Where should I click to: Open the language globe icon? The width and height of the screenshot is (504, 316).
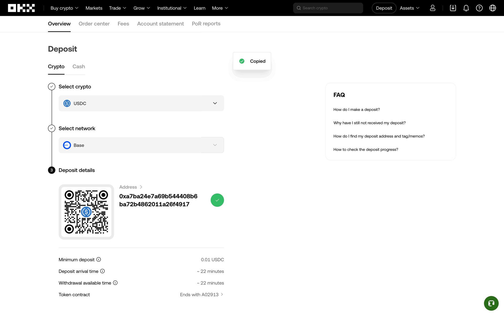pos(492,8)
